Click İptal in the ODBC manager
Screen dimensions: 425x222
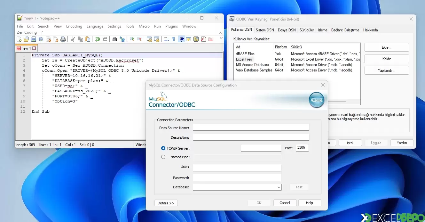click(350, 143)
